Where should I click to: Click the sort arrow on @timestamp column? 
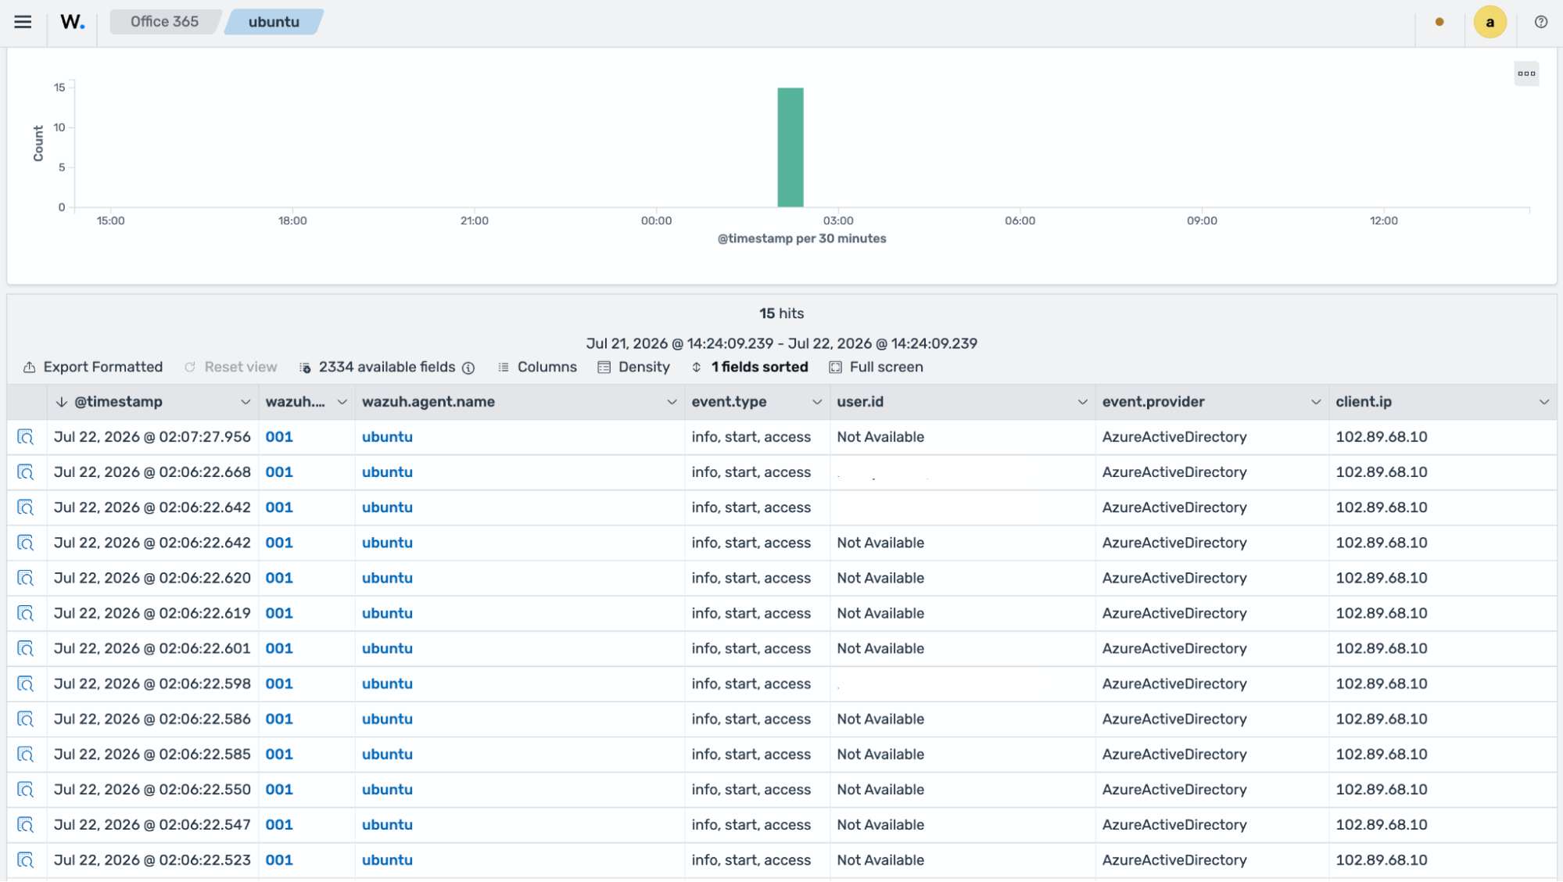tap(62, 402)
